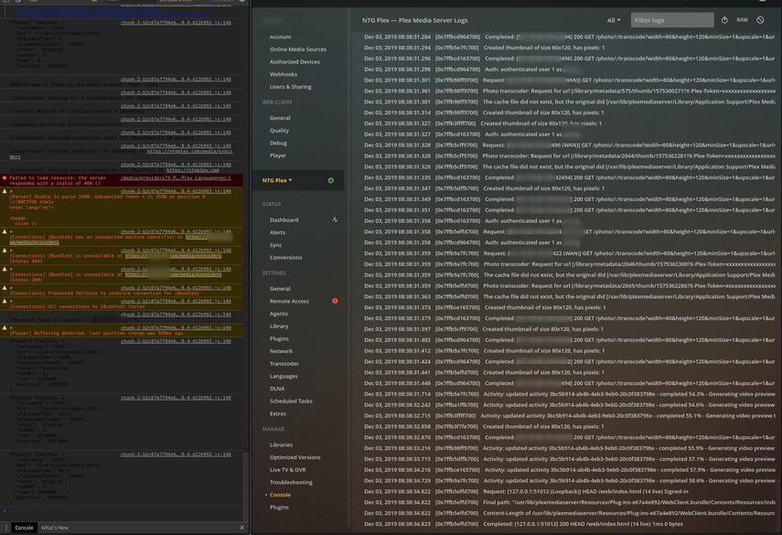Open Web Client General settings
The width and height of the screenshot is (782, 535).
point(280,118)
